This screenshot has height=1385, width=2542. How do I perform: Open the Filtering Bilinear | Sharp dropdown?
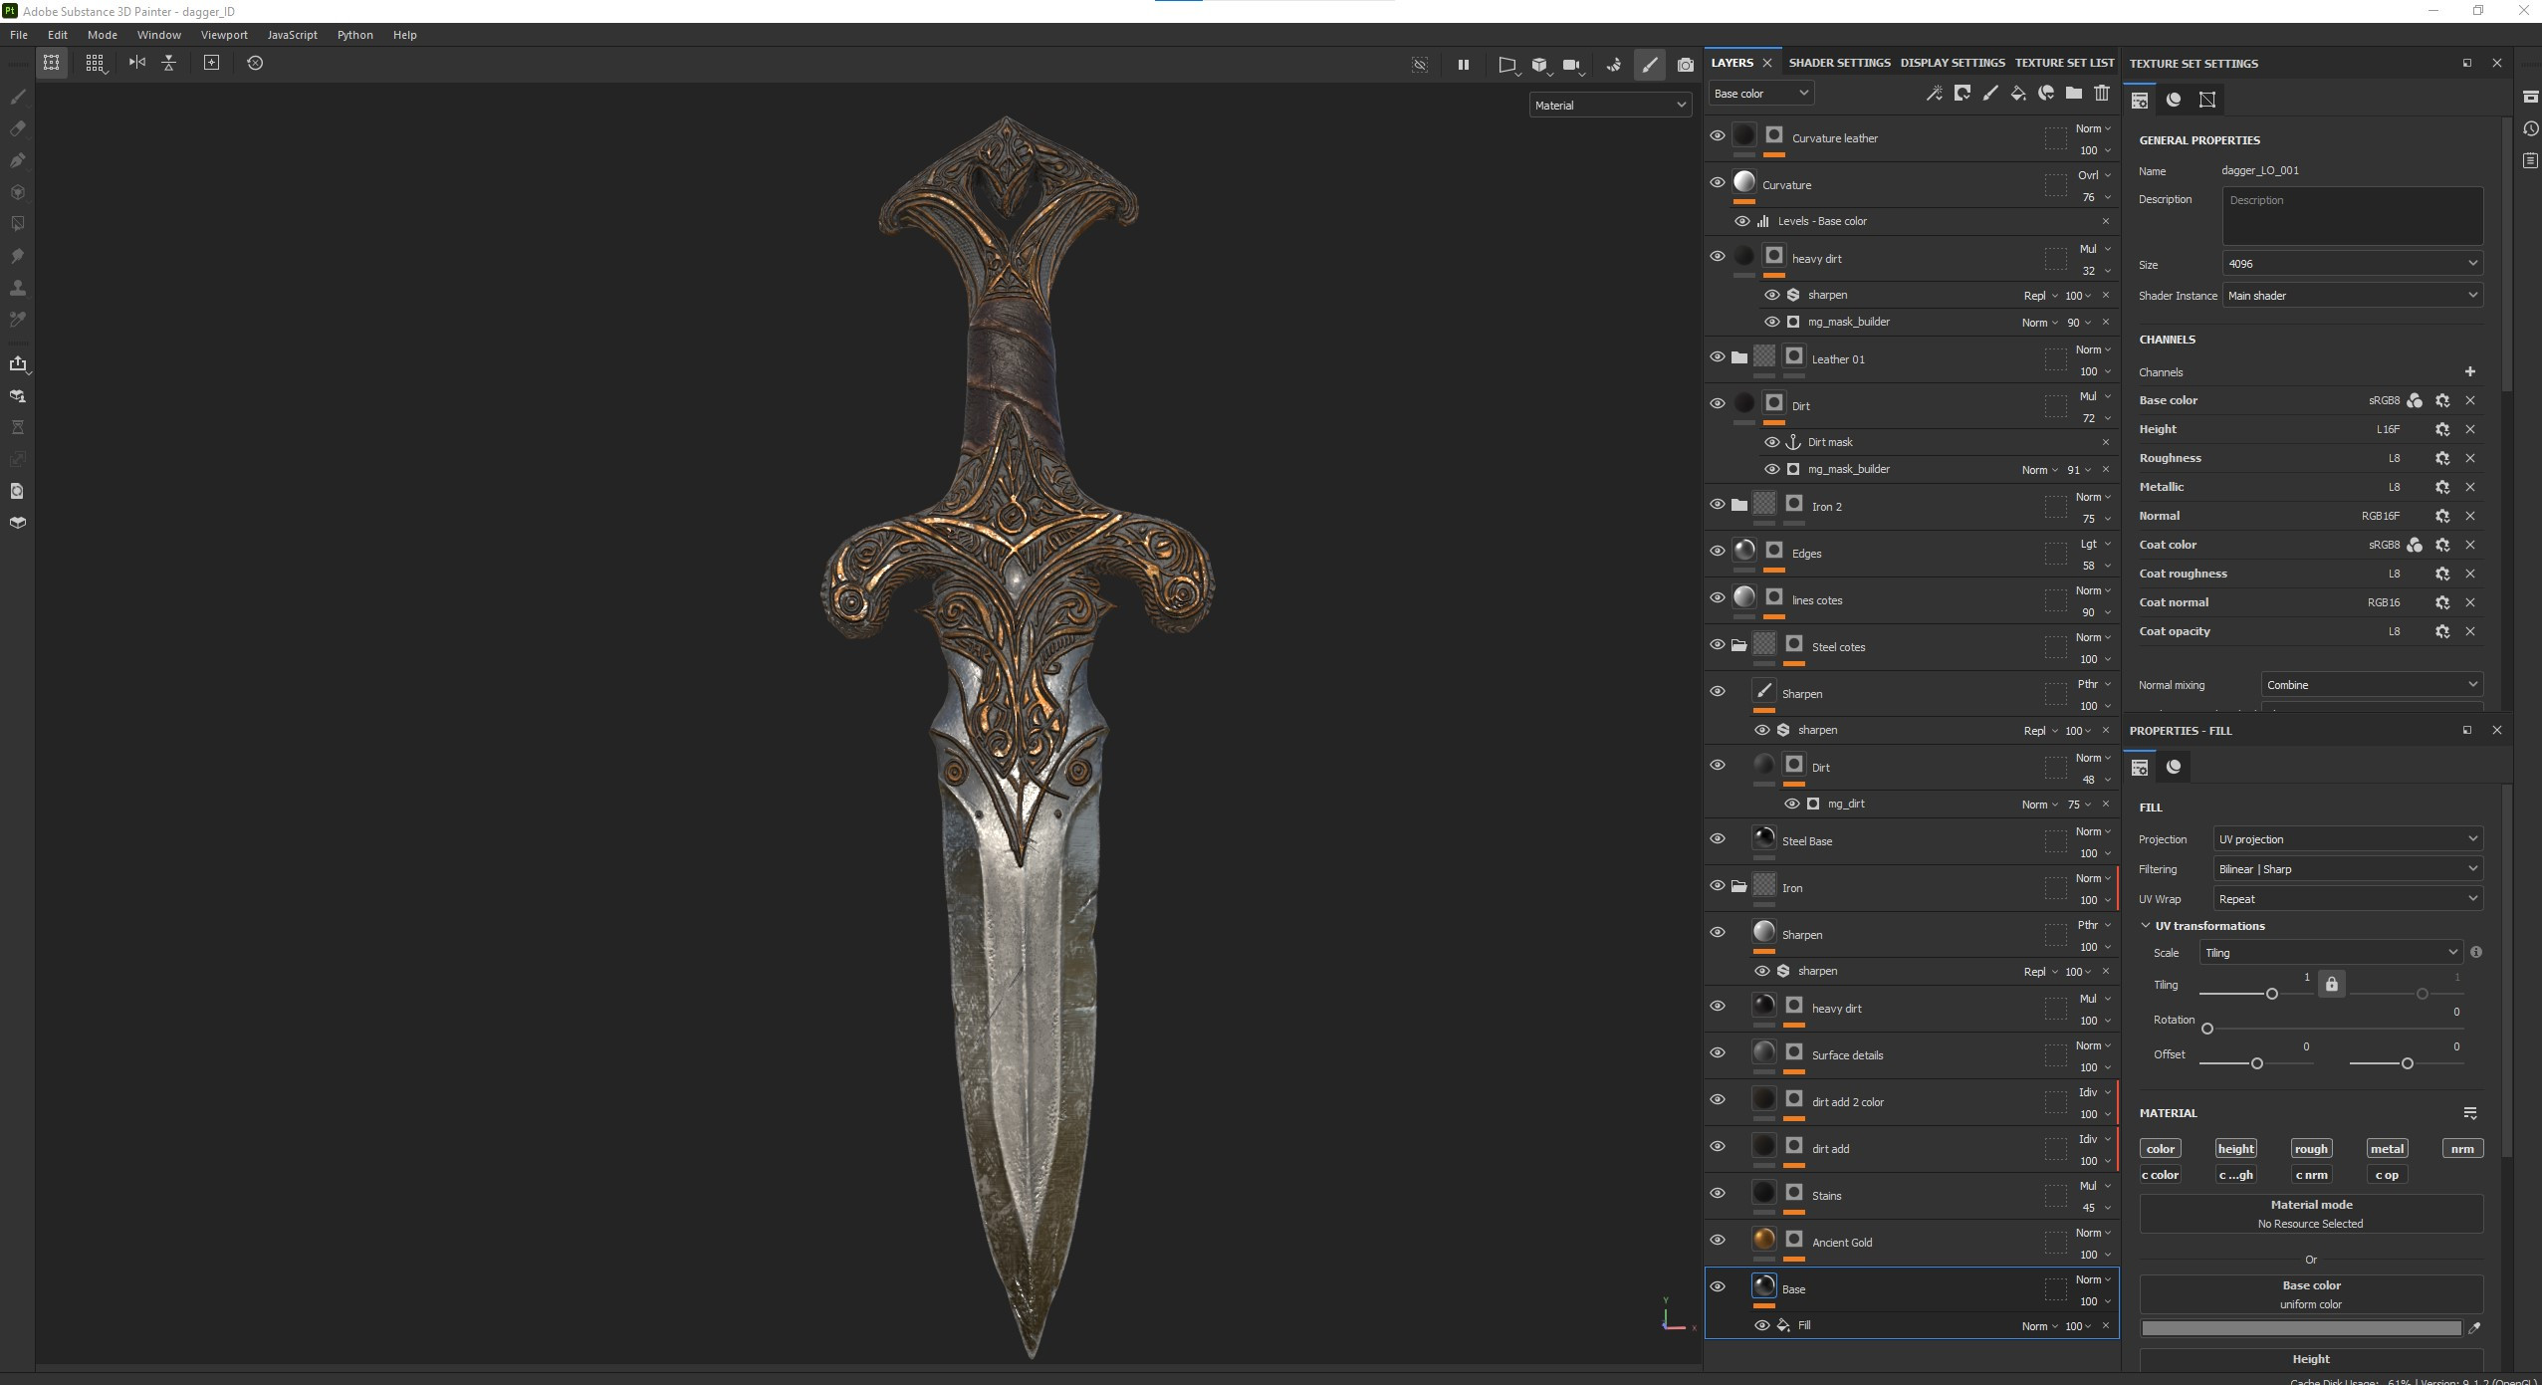2348,869
